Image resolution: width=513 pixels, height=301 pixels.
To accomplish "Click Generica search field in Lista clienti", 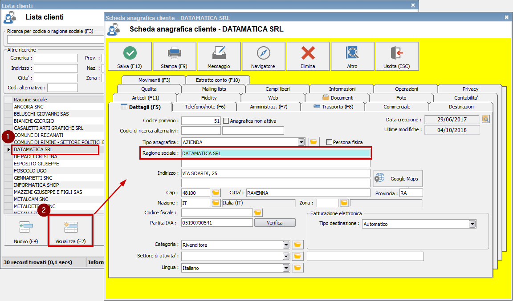I will [x=56, y=58].
